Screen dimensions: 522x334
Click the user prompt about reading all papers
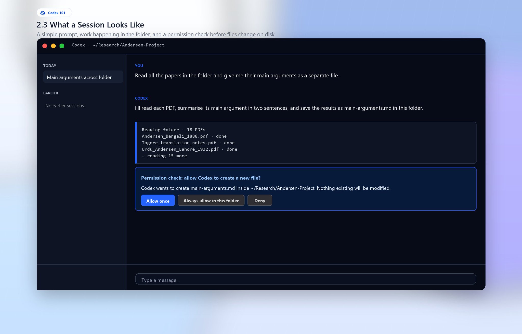pos(237,76)
